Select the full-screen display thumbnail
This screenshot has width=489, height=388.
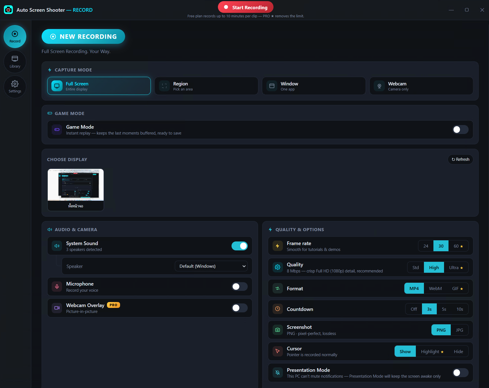click(76, 190)
